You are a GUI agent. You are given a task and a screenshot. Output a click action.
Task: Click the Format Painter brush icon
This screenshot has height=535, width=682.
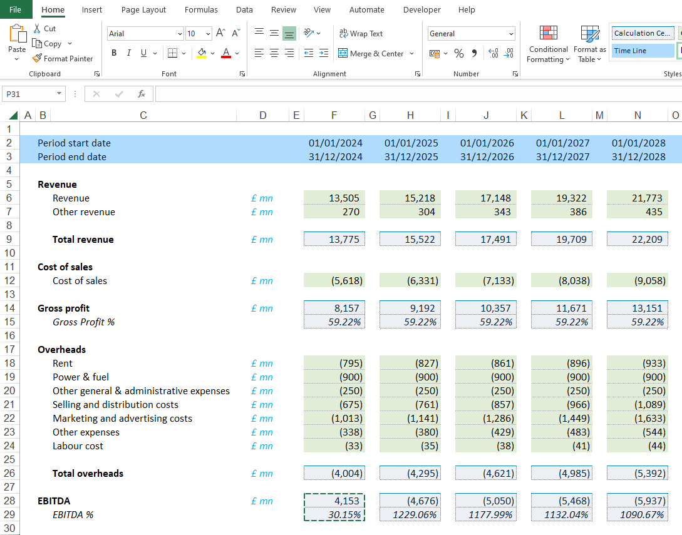coord(37,59)
